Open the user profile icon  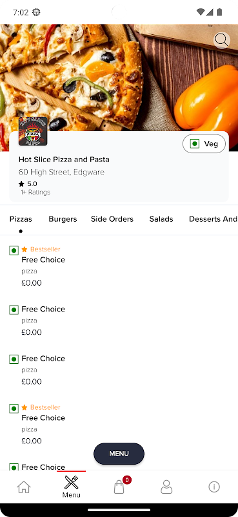(x=166, y=487)
